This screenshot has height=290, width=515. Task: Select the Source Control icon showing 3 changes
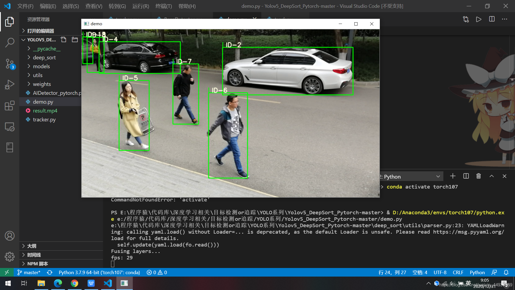10,64
